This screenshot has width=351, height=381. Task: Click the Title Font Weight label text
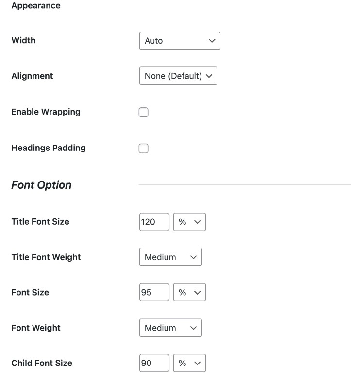46,257
